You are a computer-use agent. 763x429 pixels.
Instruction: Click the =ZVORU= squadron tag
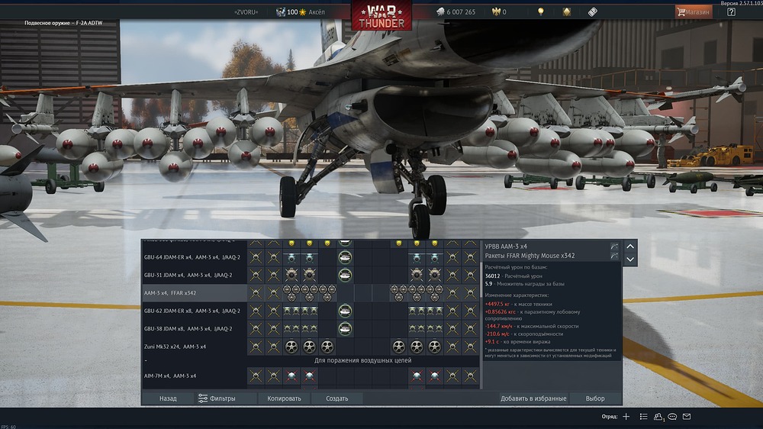click(246, 11)
